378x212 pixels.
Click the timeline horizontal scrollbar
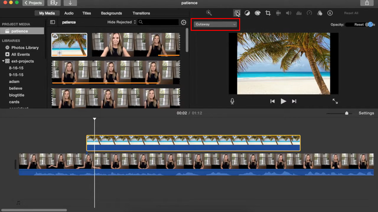[x=34, y=210]
